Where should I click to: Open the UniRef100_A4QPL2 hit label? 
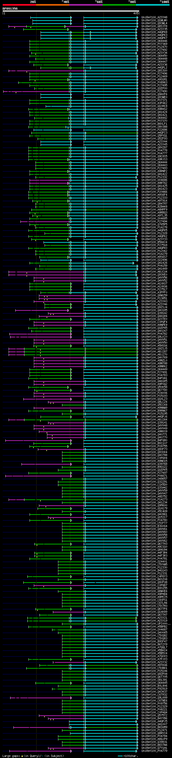tap(154, 68)
